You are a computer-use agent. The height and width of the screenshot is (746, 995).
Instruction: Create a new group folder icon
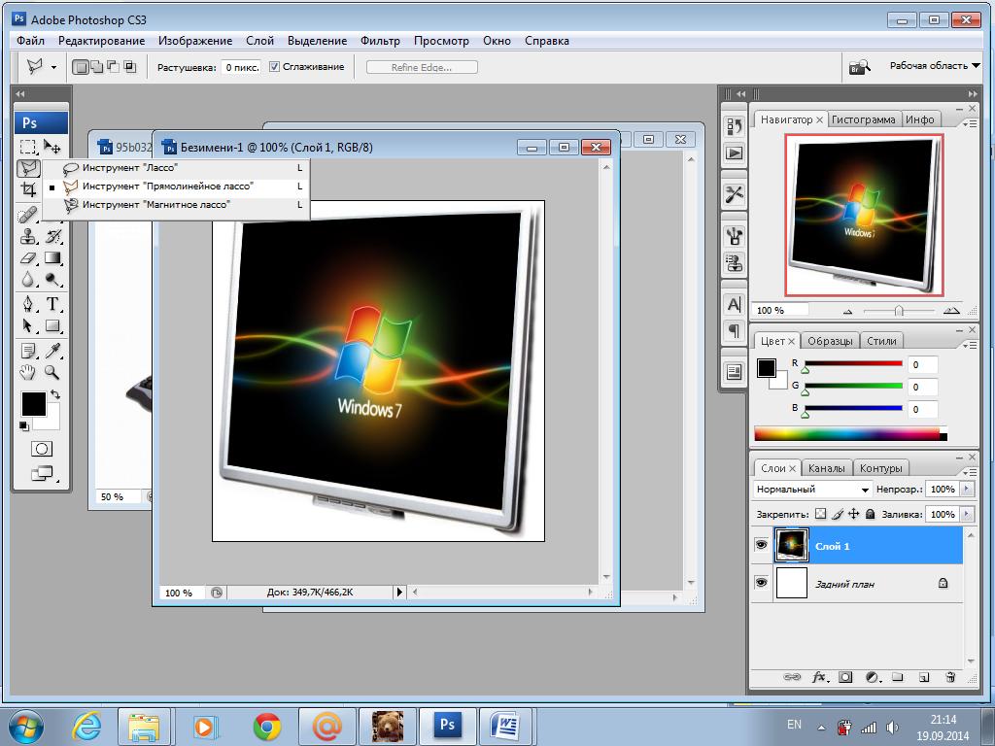897,677
